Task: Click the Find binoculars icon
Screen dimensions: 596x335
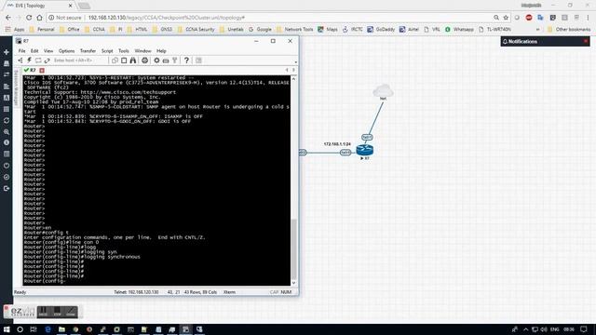Action: click(x=133, y=60)
